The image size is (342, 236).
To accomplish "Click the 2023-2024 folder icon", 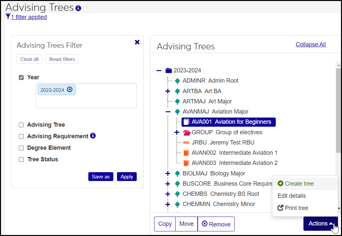I will [x=169, y=70].
